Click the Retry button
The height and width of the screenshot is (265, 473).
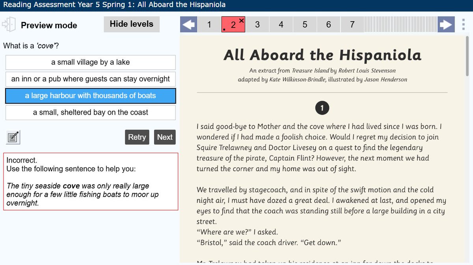click(137, 137)
